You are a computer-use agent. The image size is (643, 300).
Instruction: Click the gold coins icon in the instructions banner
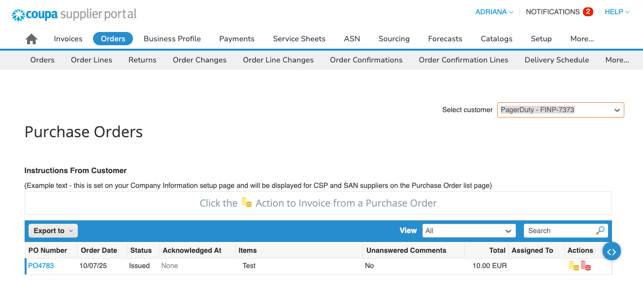pos(246,203)
